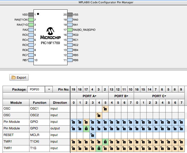Click the OSC2 lock icon in Port A column 4

click(x=99, y=115)
